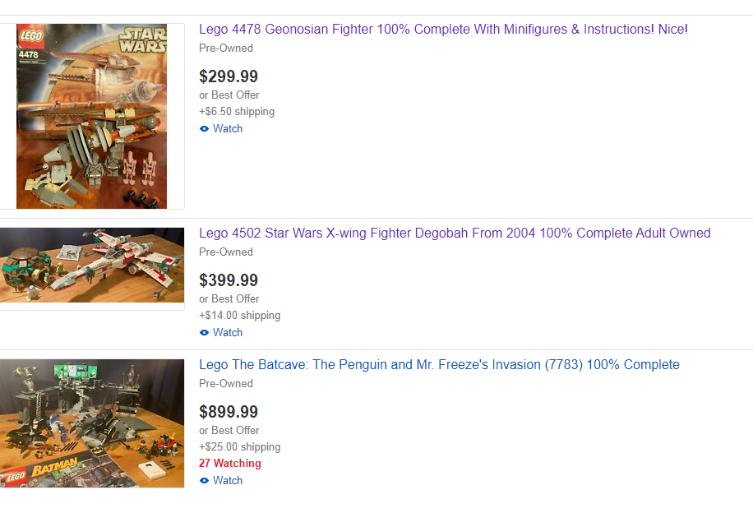753x513 pixels.
Task: Watch the Geonosian Fighter listing via Watch text
Action: pyautogui.click(x=228, y=129)
